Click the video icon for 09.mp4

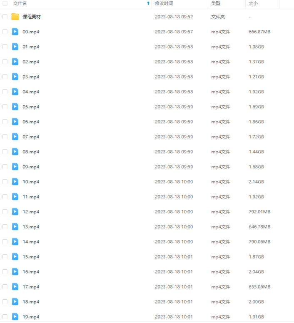(x=15, y=167)
